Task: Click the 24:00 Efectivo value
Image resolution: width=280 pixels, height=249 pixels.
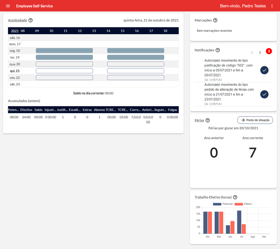Action: click(x=26, y=117)
